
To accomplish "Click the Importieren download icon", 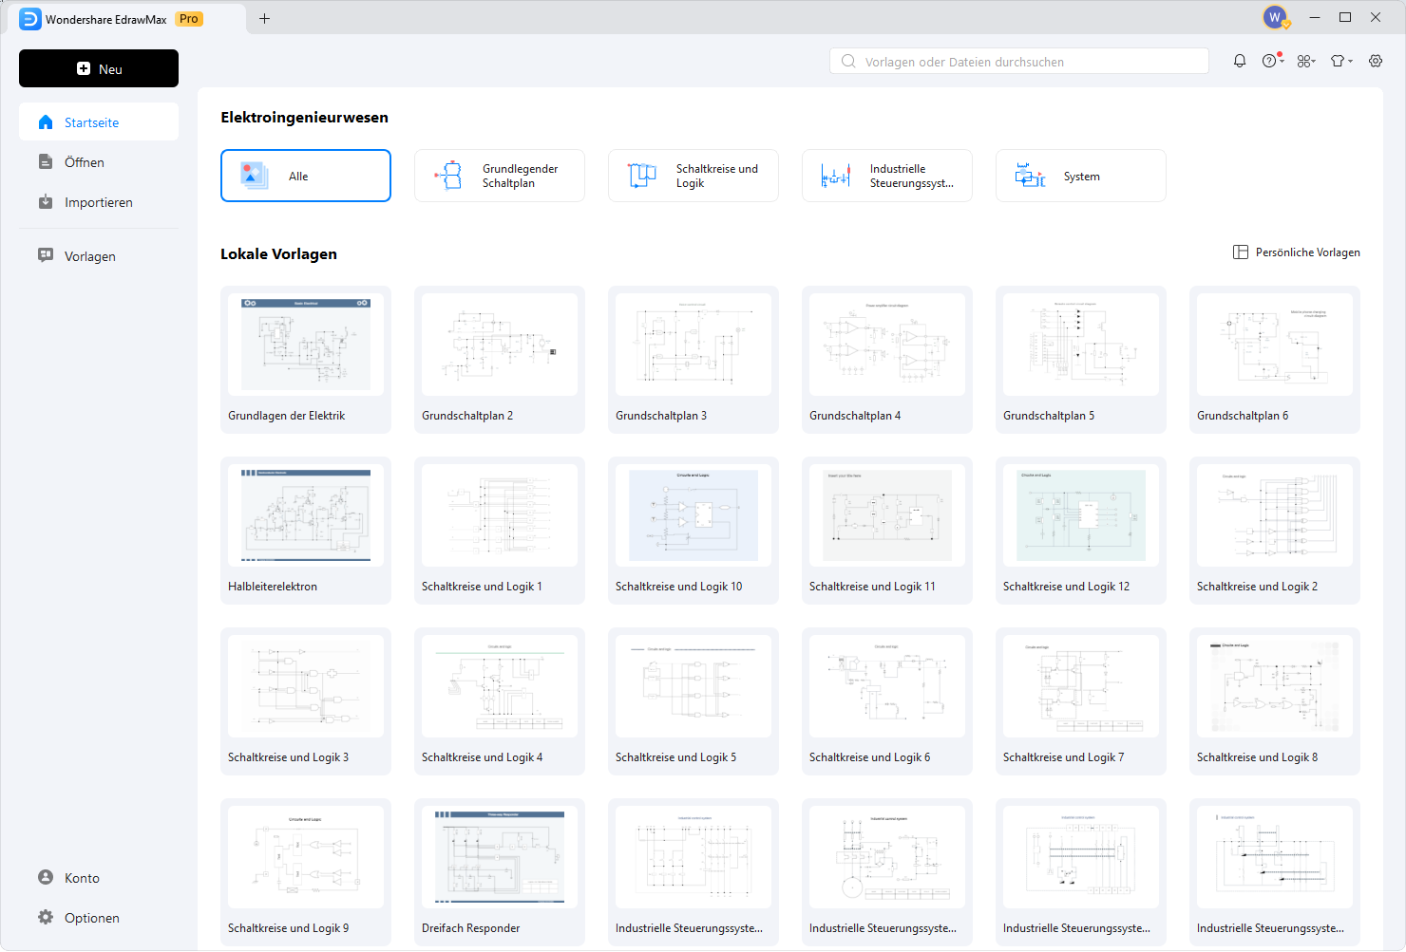I will 46,202.
